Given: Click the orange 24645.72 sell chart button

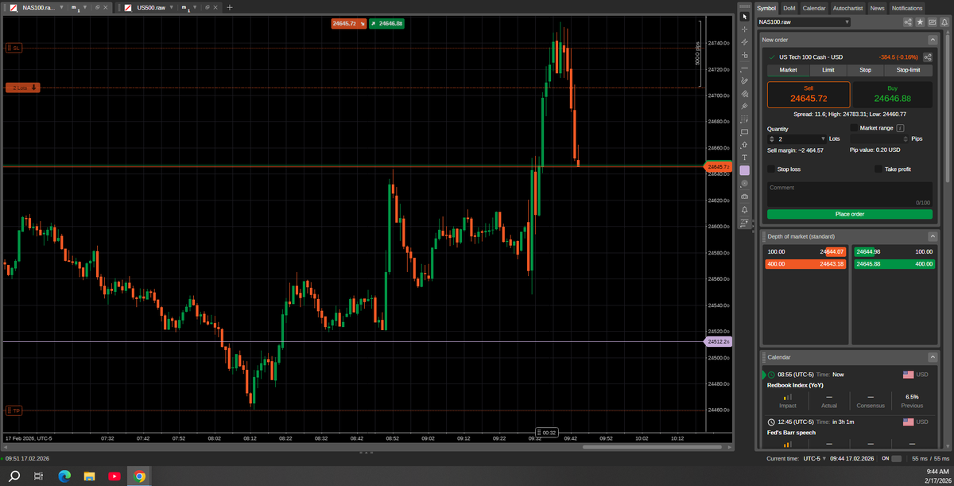Looking at the screenshot, I should 349,24.
